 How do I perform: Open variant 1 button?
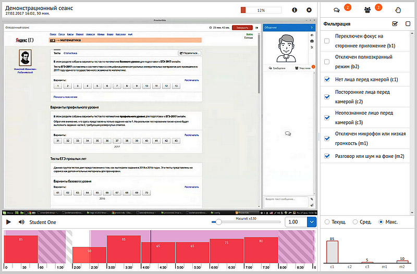click(x=58, y=86)
